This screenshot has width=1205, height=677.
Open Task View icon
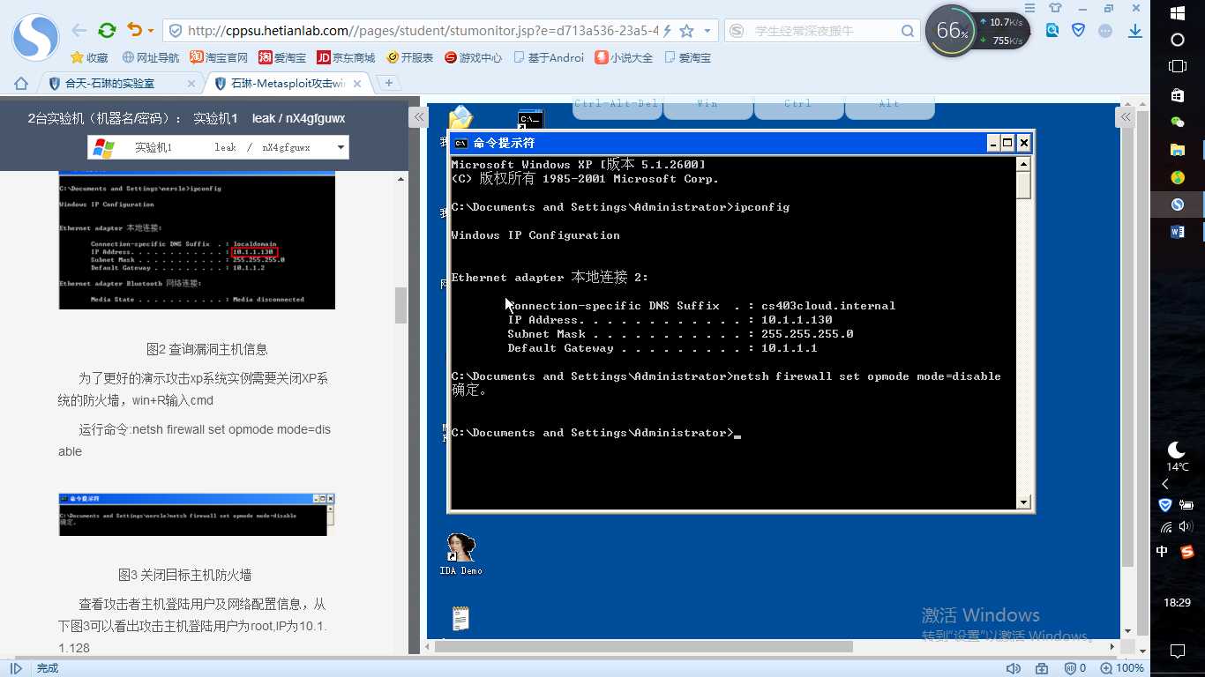pyautogui.click(x=1178, y=66)
